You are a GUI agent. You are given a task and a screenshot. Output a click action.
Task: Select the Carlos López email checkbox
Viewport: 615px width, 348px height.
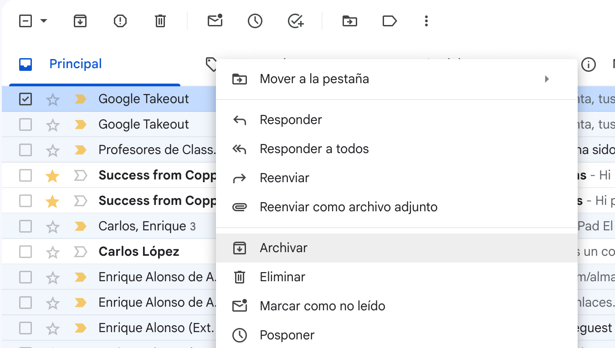[26, 252]
